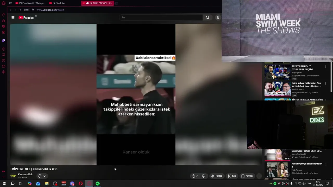Reload the YouTube page
Screen dimensions: 333x187
tap(20, 10)
